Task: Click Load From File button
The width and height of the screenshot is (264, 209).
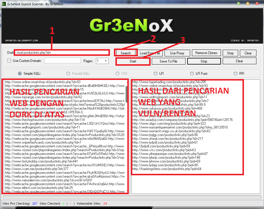Action: click(150, 53)
